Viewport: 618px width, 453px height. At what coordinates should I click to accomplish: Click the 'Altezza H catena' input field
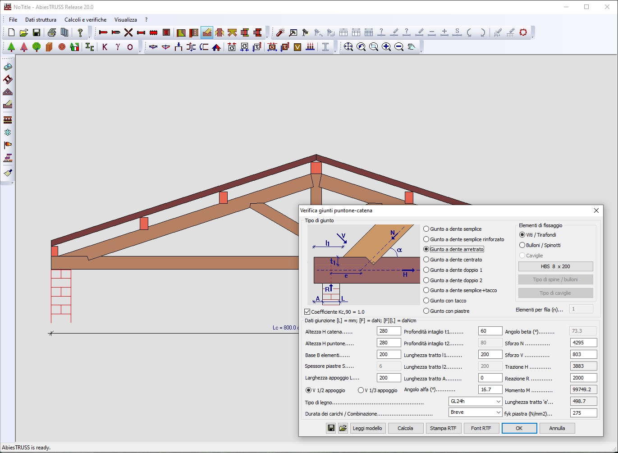[x=389, y=331]
